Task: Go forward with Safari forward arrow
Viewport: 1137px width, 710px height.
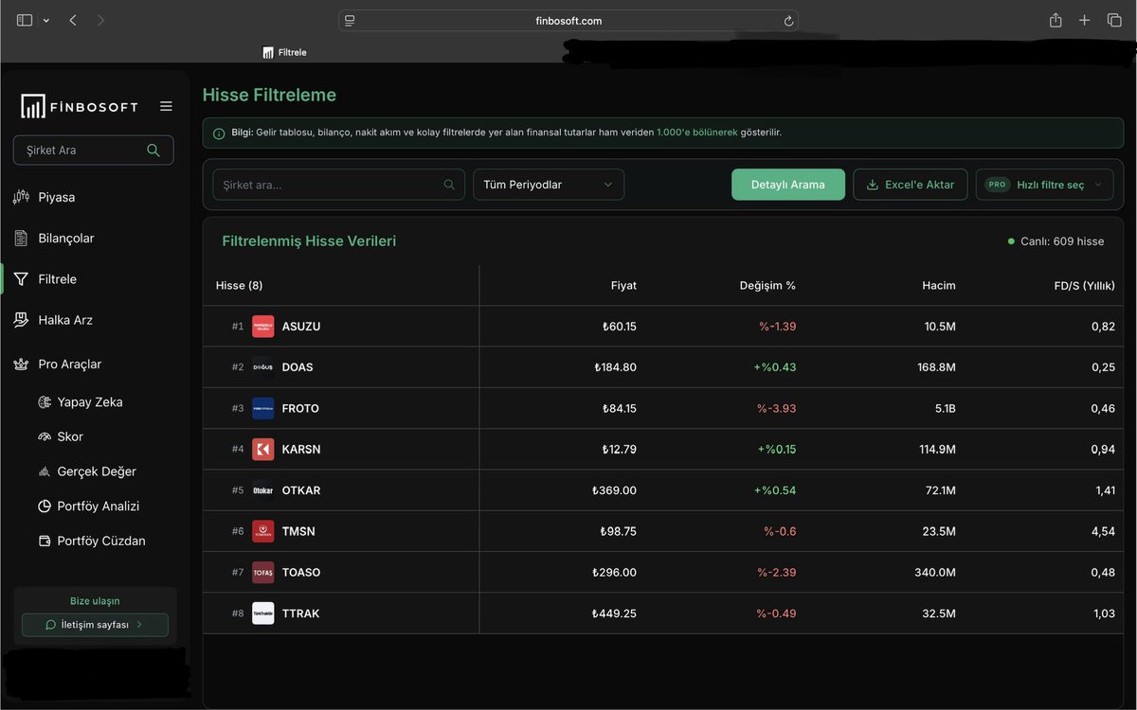Action: (x=100, y=20)
